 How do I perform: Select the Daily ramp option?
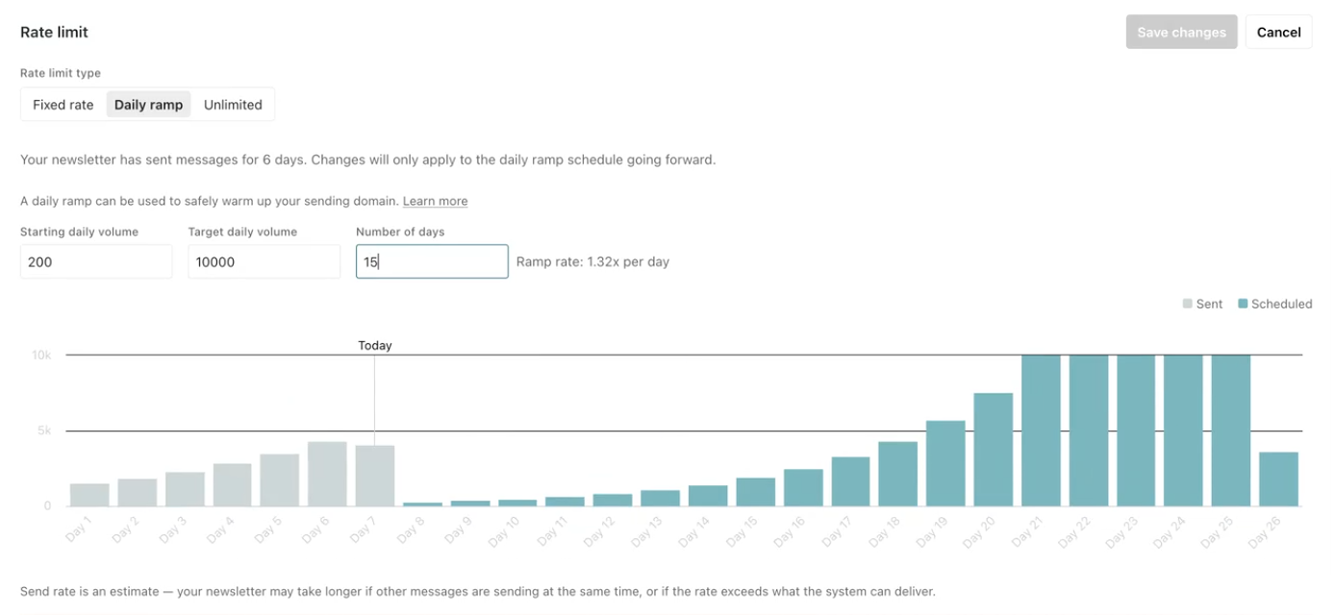coord(148,104)
